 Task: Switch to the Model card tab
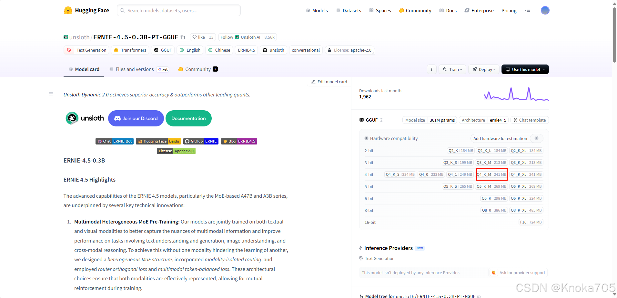point(84,69)
